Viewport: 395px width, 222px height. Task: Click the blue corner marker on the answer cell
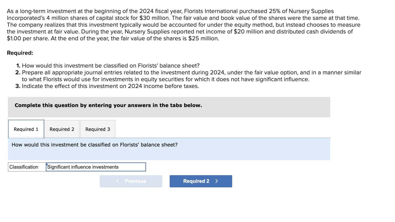point(47,164)
